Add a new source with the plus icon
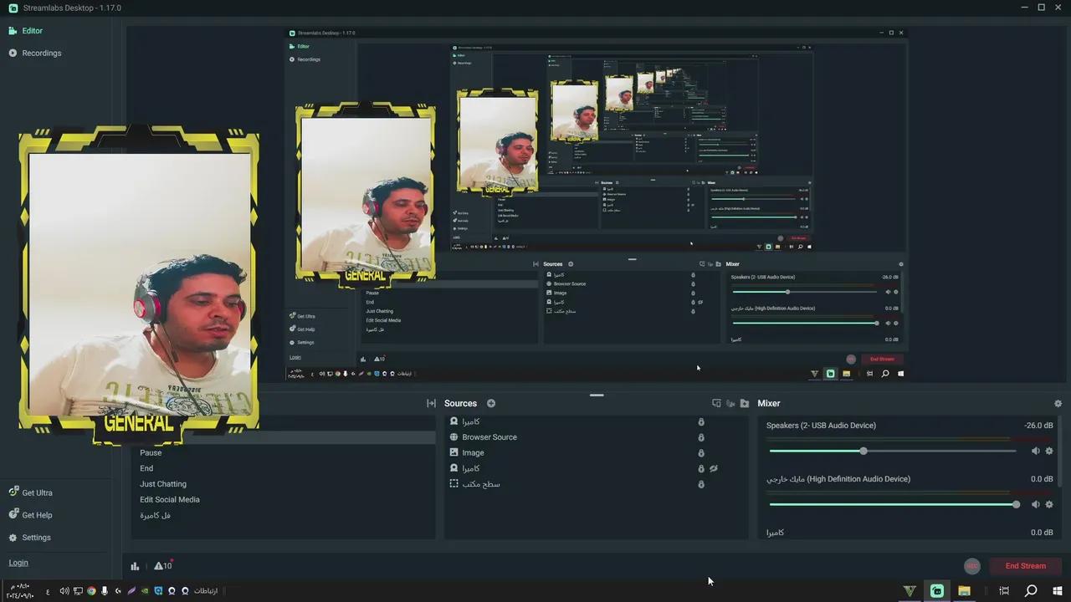This screenshot has width=1071, height=602. 491,403
